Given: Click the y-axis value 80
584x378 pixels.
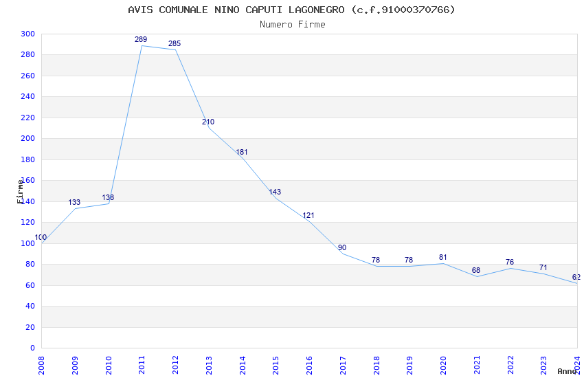Looking at the screenshot, I should click(x=30, y=265).
